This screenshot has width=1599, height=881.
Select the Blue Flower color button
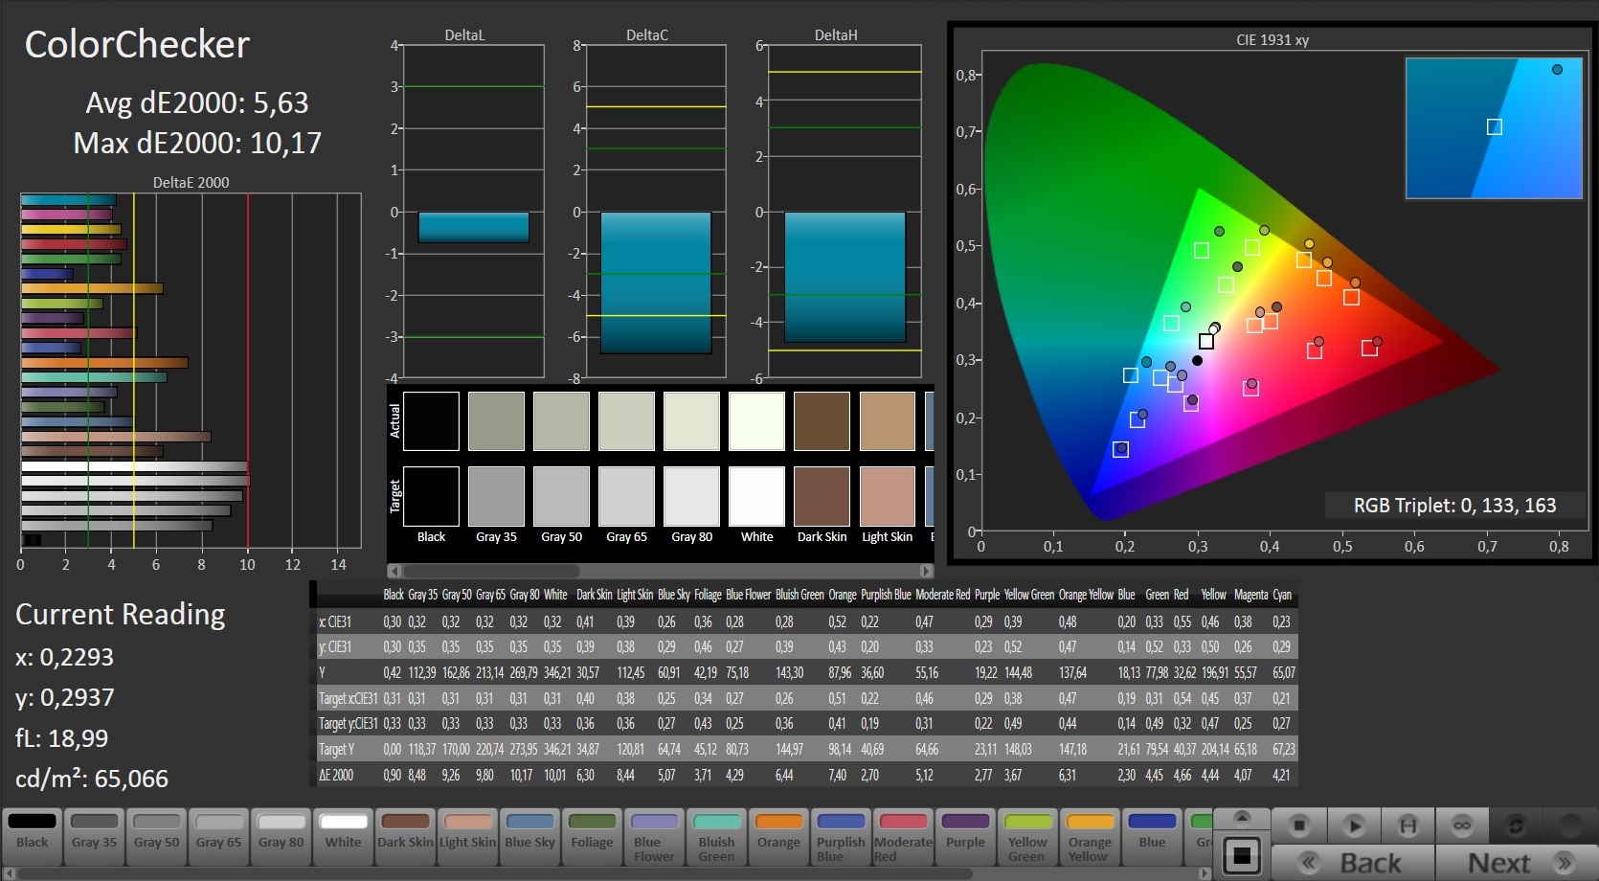pyautogui.click(x=654, y=837)
